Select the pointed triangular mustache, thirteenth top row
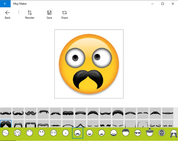 coord(155,113)
